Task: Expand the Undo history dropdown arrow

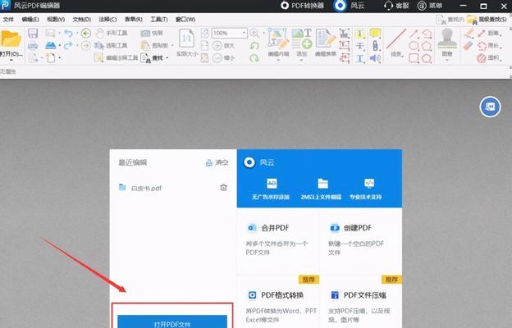Action: click(77, 33)
